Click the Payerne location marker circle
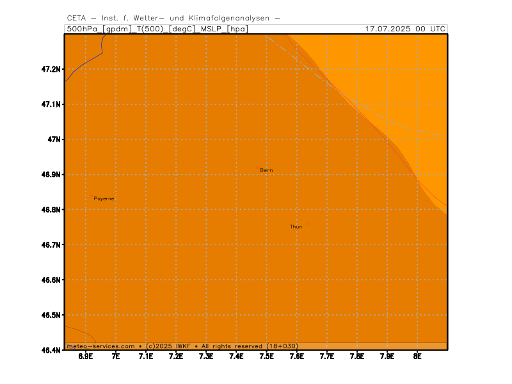 point(92,196)
